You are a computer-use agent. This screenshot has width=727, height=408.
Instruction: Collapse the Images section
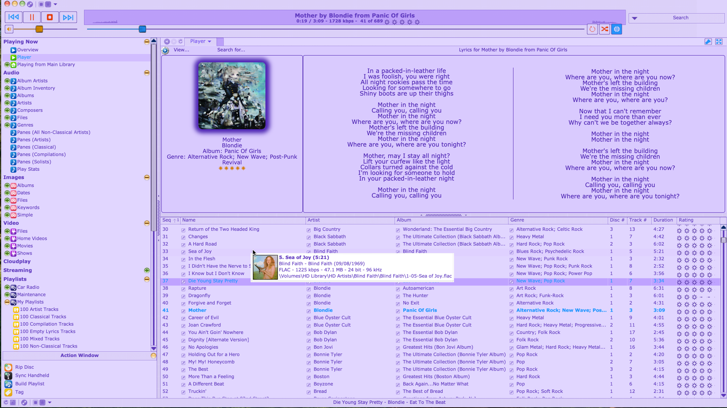click(x=147, y=178)
